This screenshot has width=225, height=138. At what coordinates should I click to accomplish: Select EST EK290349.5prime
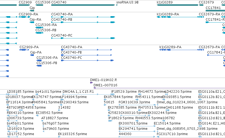[74, 102]
